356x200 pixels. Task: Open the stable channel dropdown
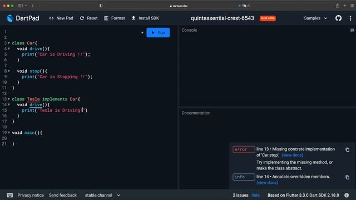[x=102, y=195]
